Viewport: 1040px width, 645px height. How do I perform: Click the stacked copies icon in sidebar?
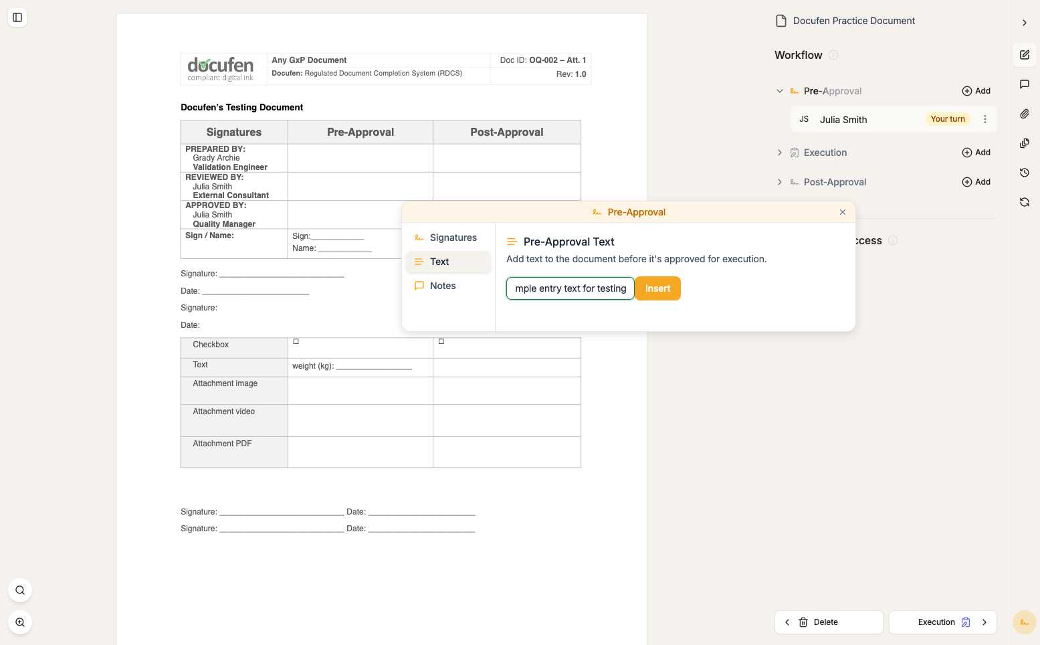1024,143
